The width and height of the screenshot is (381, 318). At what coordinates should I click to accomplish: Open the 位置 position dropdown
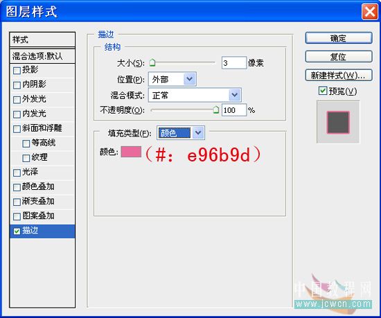tap(172, 79)
